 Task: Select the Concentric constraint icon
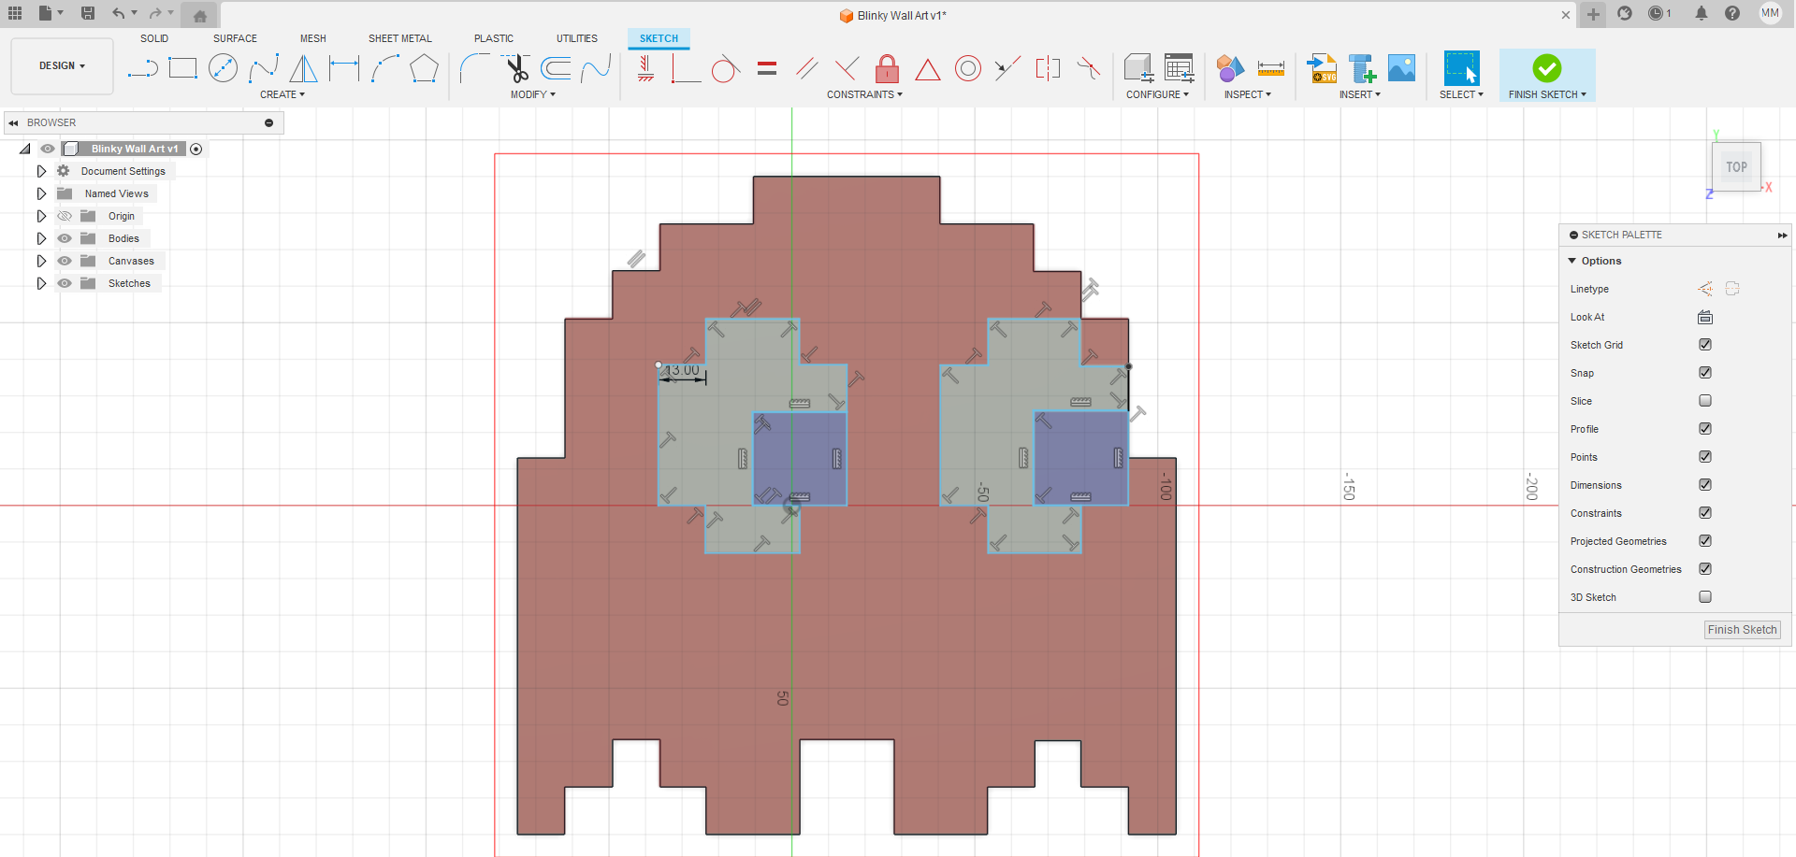click(x=968, y=68)
